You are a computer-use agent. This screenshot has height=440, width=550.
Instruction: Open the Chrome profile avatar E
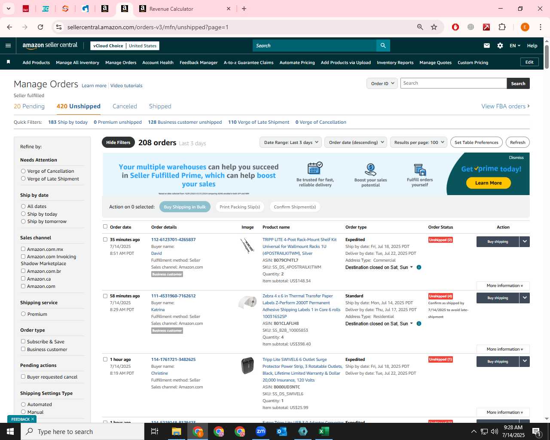tap(525, 27)
